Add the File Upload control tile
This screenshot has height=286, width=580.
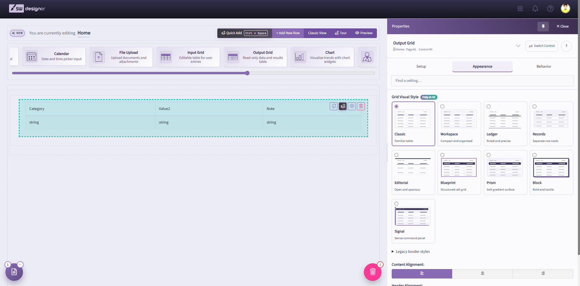[x=121, y=57]
